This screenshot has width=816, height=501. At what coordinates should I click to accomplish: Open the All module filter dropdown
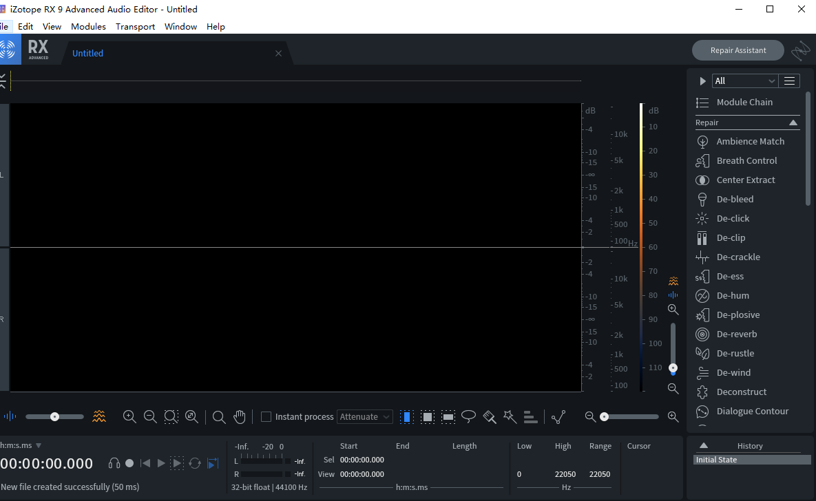[745, 81]
